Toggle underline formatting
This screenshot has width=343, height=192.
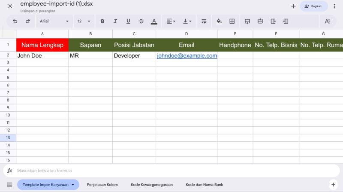pos(128,21)
